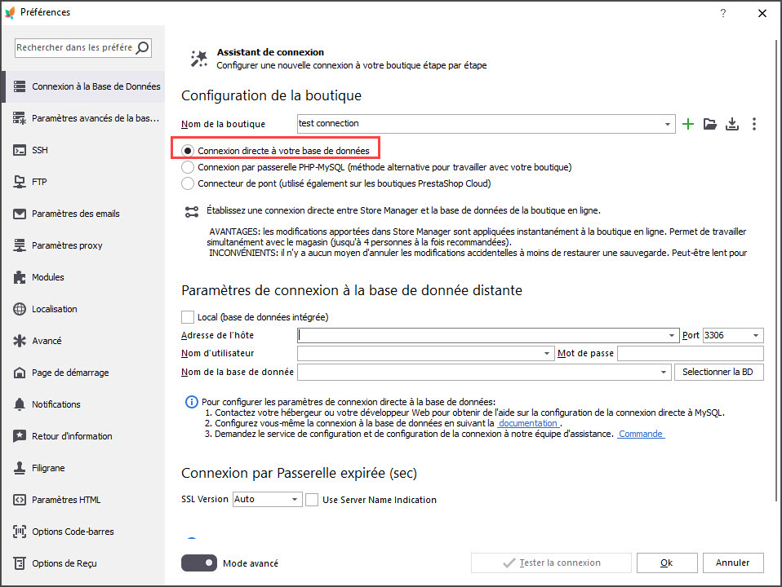Open SSH settings section
This screenshot has height=587, width=782.
coord(83,150)
